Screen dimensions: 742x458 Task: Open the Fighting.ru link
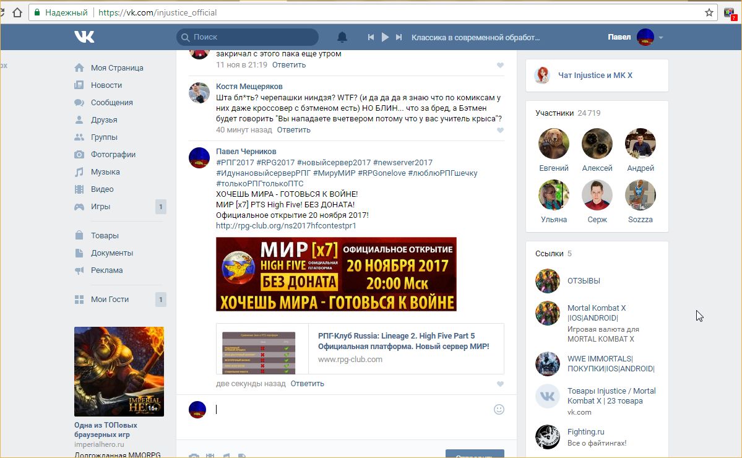586,431
